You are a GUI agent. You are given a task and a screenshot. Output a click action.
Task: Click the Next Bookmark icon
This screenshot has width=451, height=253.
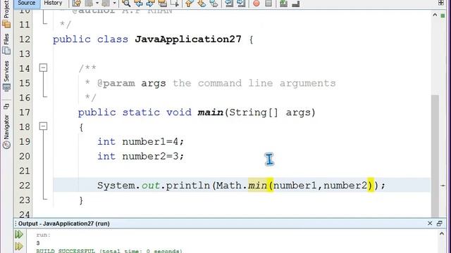(x=202, y=3)
